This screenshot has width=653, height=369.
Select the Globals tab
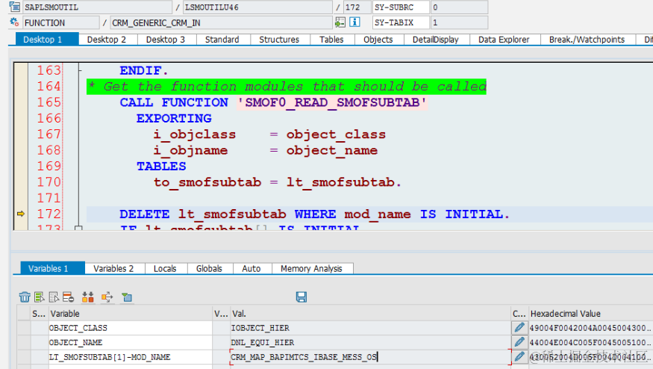(x=209, y=268)
